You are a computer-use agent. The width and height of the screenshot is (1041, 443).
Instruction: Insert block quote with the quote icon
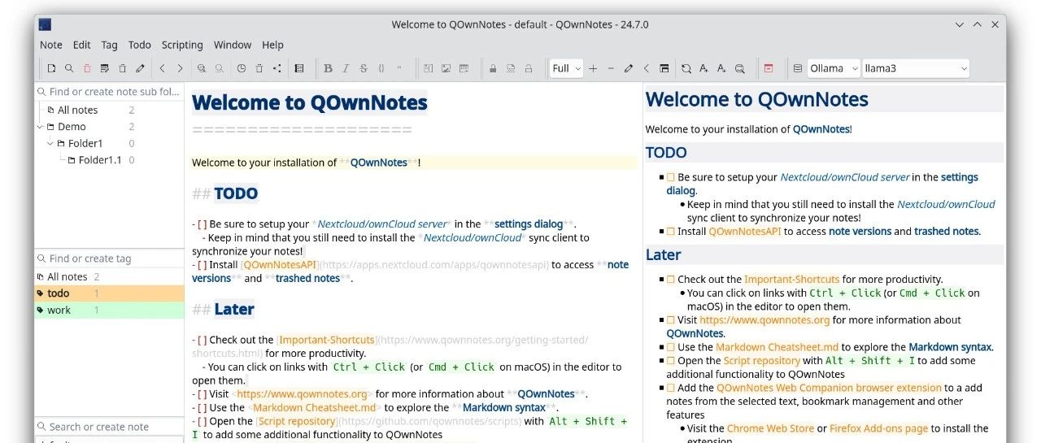(399, 68)
